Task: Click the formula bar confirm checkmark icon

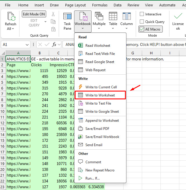Action: pos(47,44)
